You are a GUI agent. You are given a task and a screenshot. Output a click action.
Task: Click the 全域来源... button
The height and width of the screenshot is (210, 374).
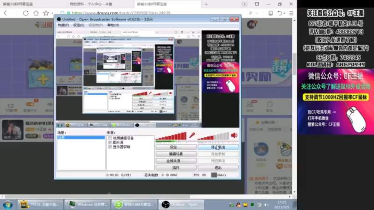coord(176,161)
